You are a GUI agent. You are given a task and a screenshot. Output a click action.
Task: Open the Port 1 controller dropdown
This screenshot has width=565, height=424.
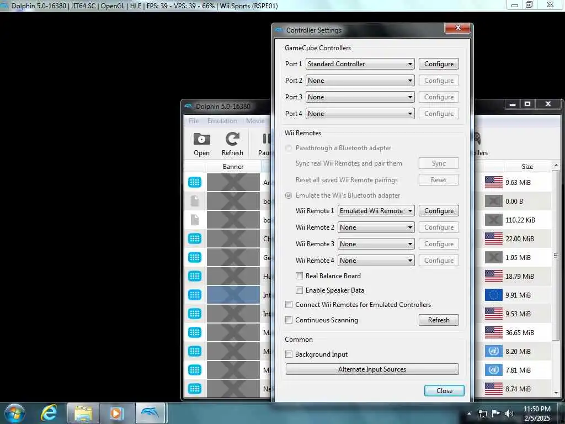360,64
